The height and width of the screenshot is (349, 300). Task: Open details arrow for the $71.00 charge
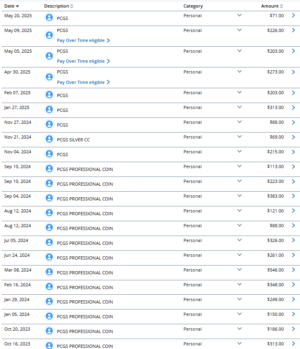click(x=293, y=15)
